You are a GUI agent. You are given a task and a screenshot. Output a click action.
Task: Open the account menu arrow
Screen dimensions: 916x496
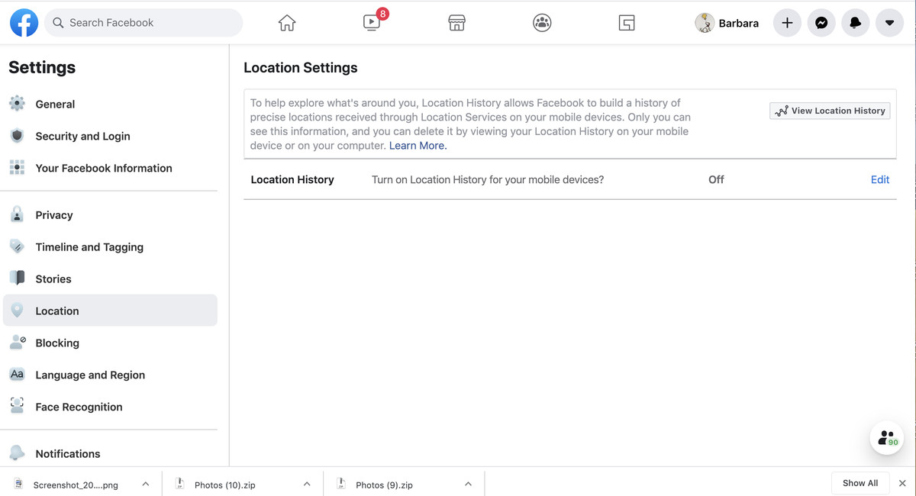pyautogui.click(x=889, y=23)
